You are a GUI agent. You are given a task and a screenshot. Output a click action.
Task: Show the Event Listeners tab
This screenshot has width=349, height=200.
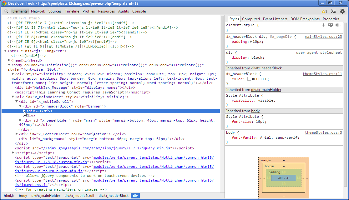point(275,19)
